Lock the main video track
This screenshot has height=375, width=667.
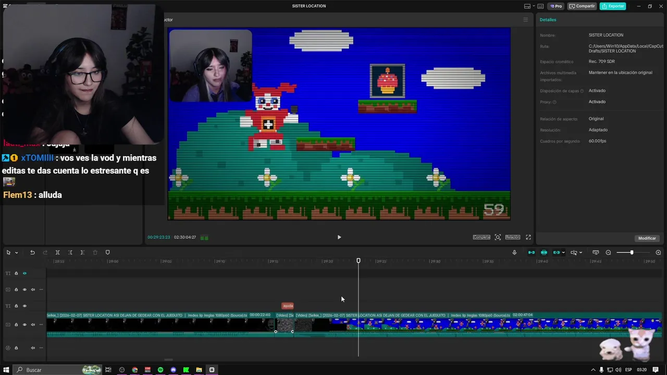pos(16,324)
